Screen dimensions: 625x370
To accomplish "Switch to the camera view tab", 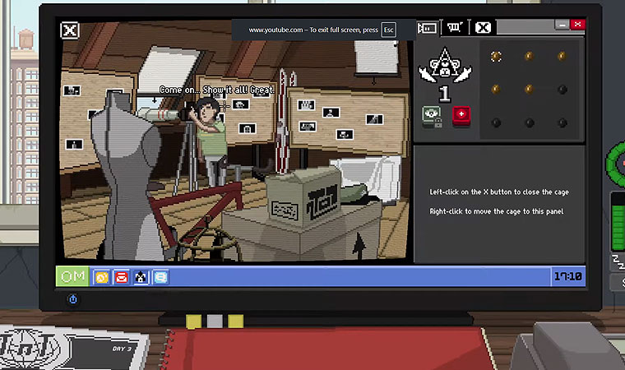I will 427,28.
